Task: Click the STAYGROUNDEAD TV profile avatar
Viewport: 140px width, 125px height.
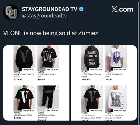Action: 11,12
